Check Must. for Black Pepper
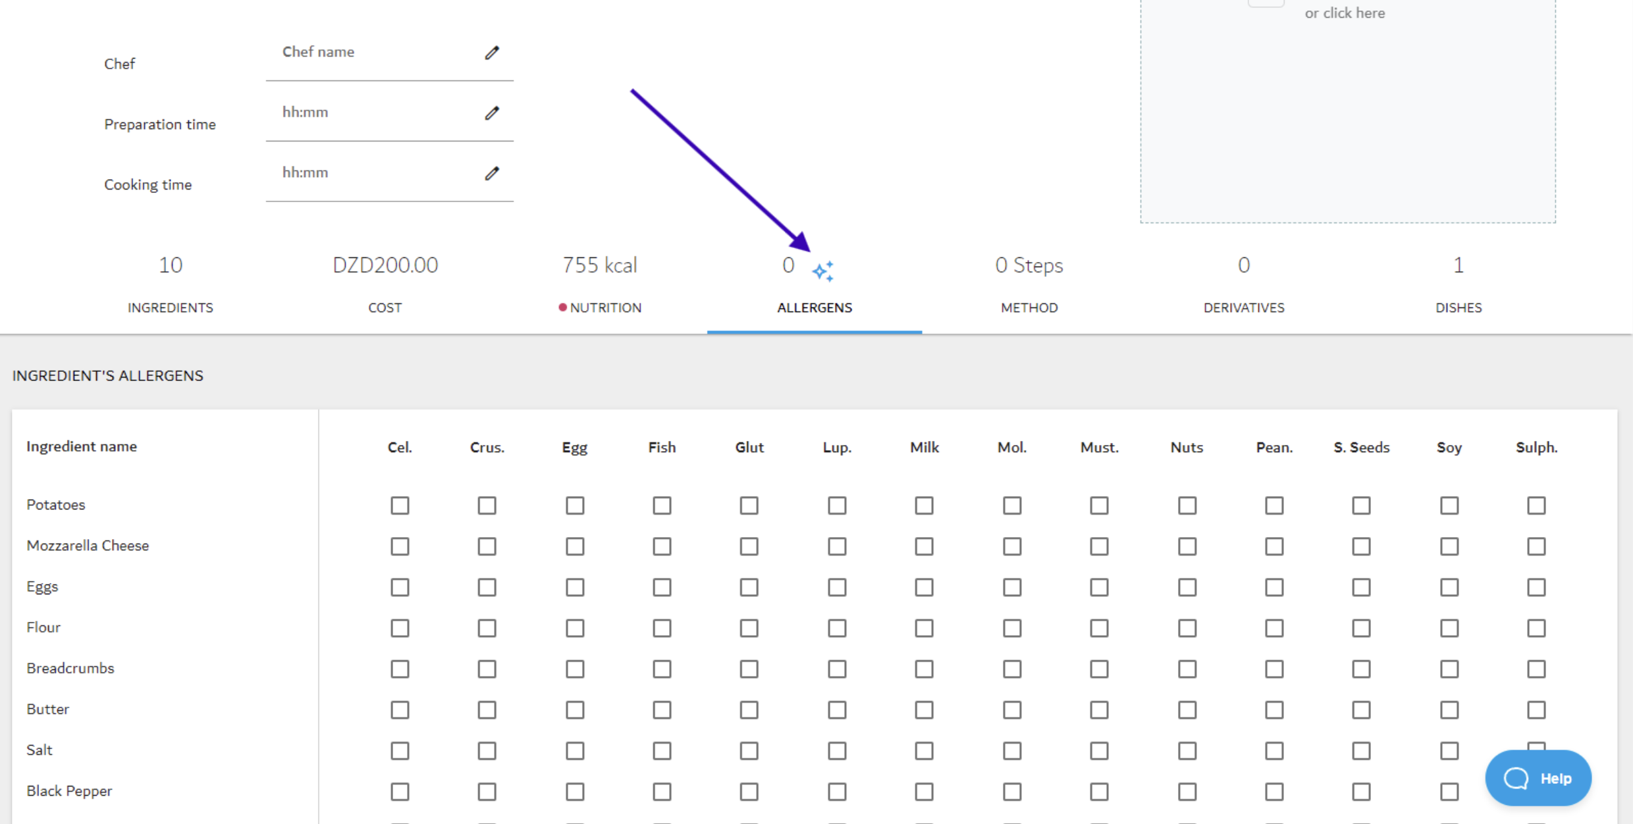1633x824 pixels. [1099, 791]
